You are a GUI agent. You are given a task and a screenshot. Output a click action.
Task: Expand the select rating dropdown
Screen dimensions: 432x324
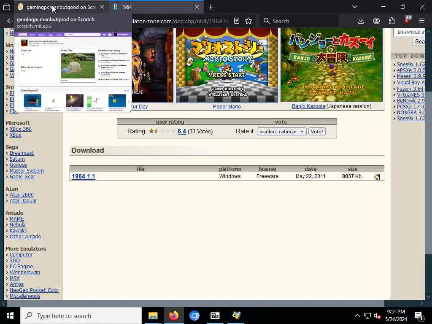coord(281,132)
